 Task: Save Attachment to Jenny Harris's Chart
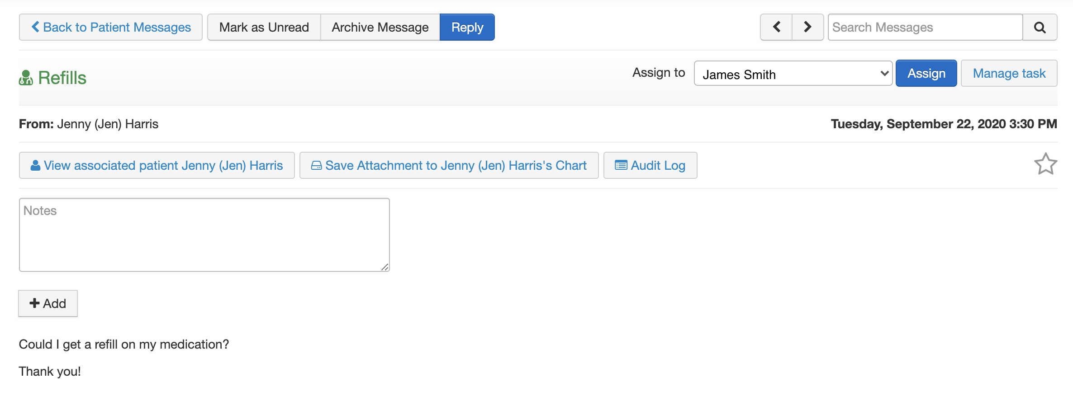pyautogui.click(x=449, y=165)
